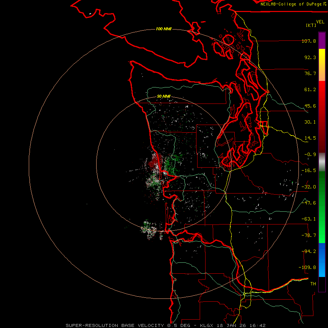
Task: Click the 30.1 velocity legend value
Action: (x=310, y=122)
